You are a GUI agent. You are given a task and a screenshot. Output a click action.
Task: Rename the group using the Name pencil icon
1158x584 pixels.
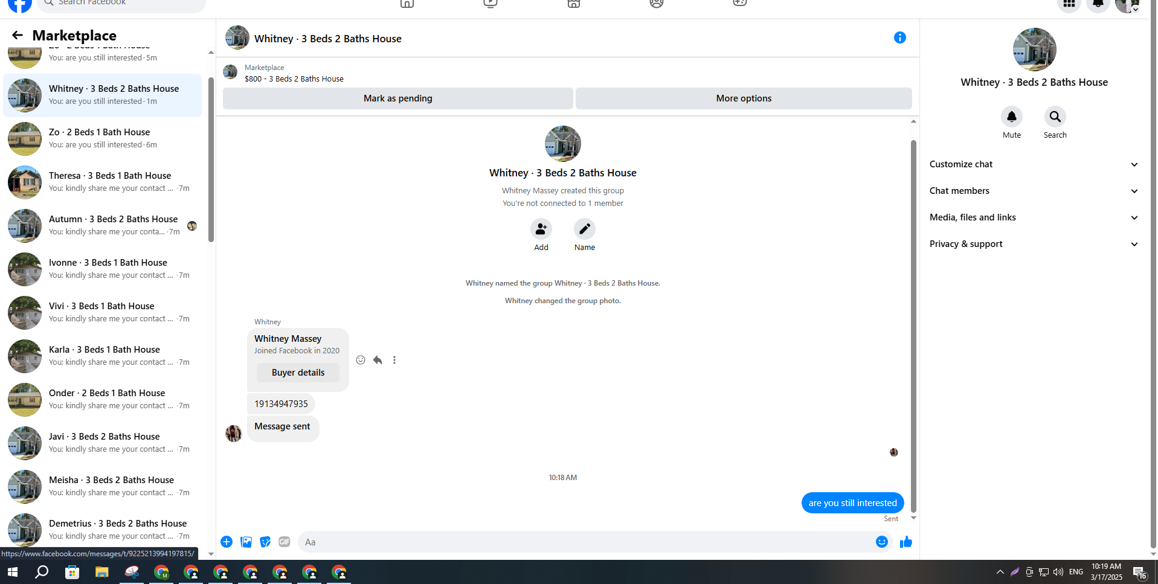pyautogui.click(x=585, y=229)
